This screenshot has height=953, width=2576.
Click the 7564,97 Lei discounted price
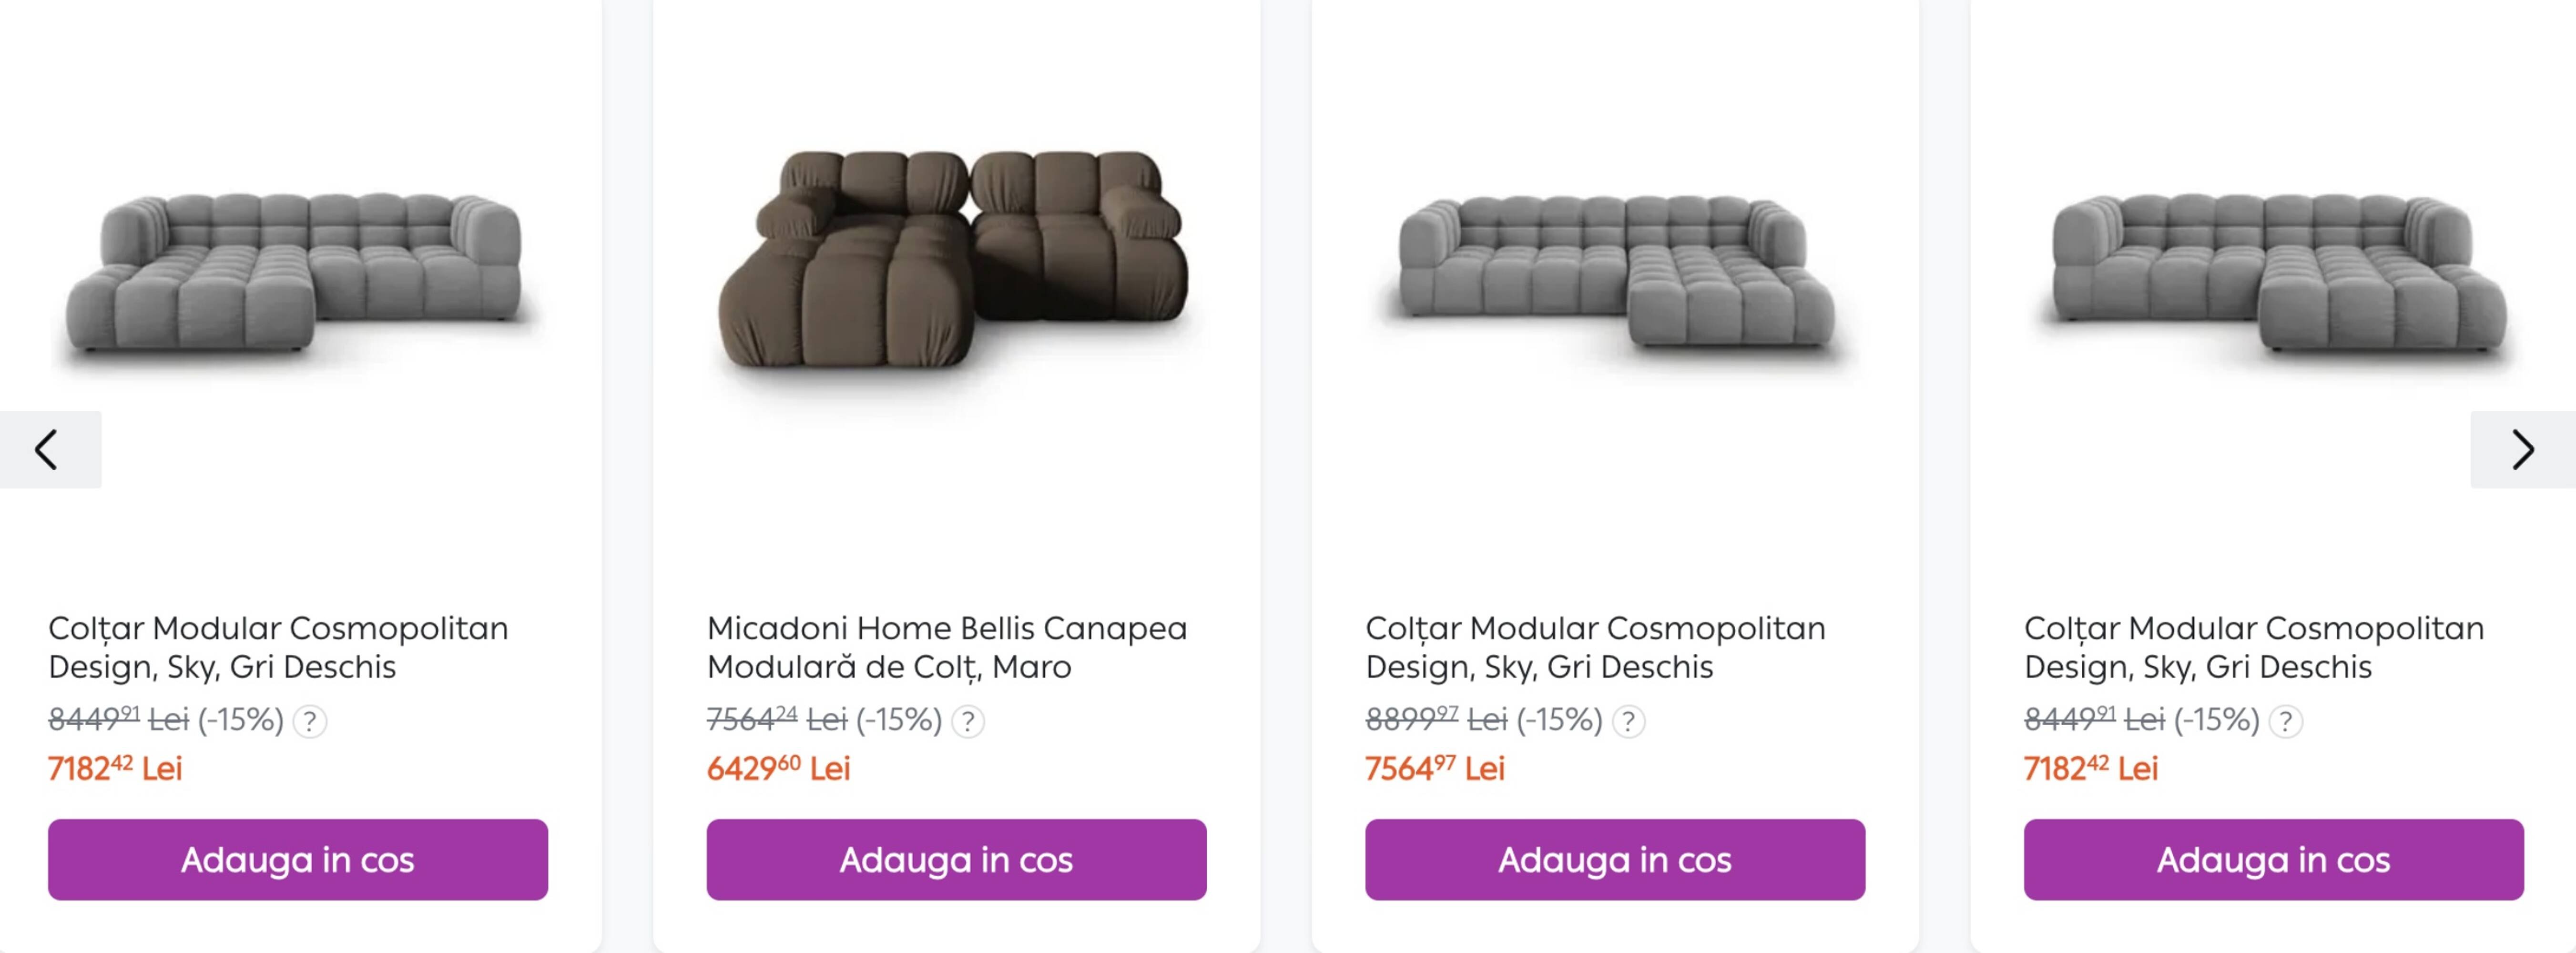[1434, 768]
